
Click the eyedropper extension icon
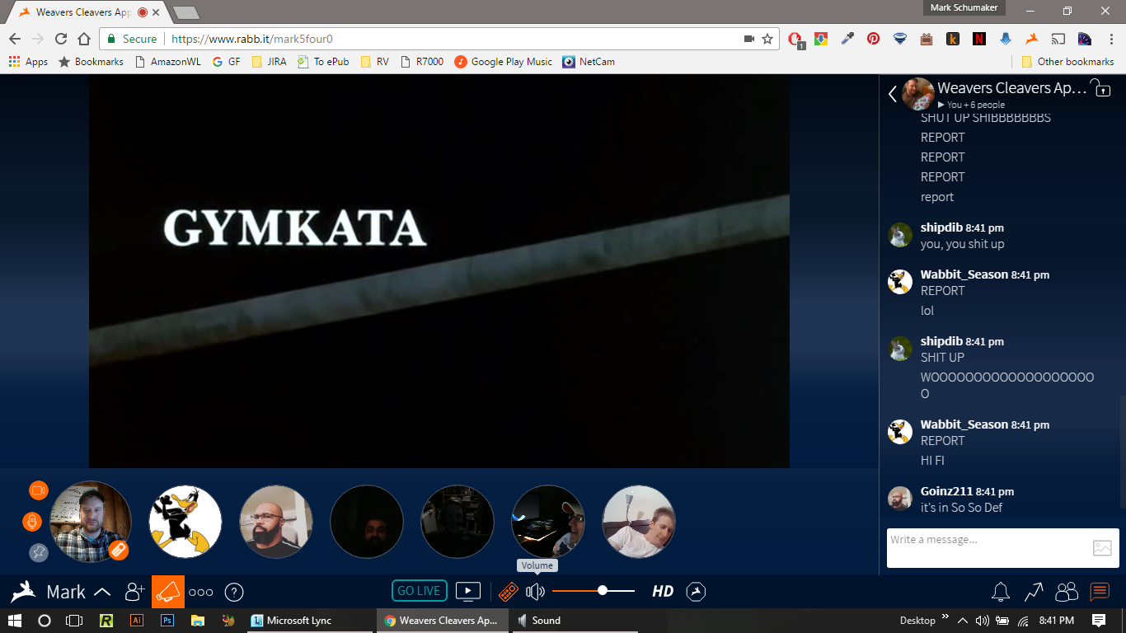click(x=847, y=39)
